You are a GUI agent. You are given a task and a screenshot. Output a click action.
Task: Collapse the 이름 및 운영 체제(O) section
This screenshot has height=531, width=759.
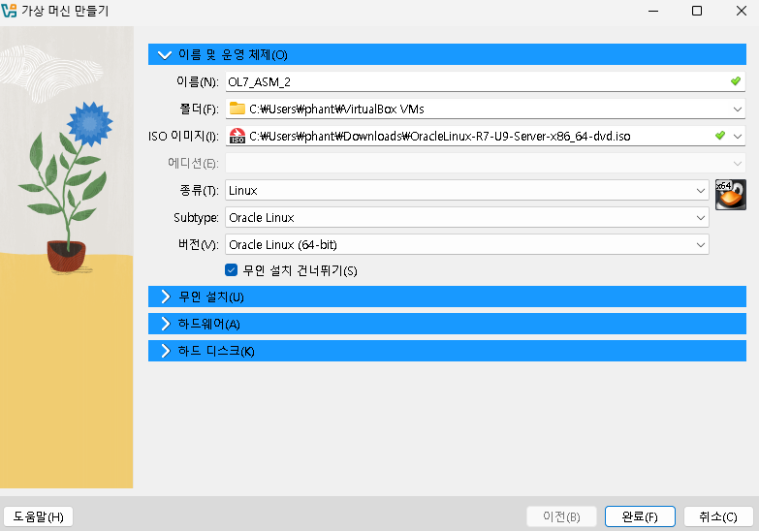click(x=447, y=54)
